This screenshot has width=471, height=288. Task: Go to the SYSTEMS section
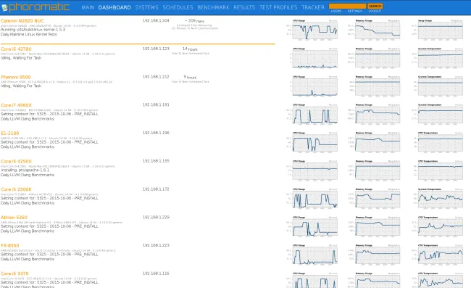[146, 7]
